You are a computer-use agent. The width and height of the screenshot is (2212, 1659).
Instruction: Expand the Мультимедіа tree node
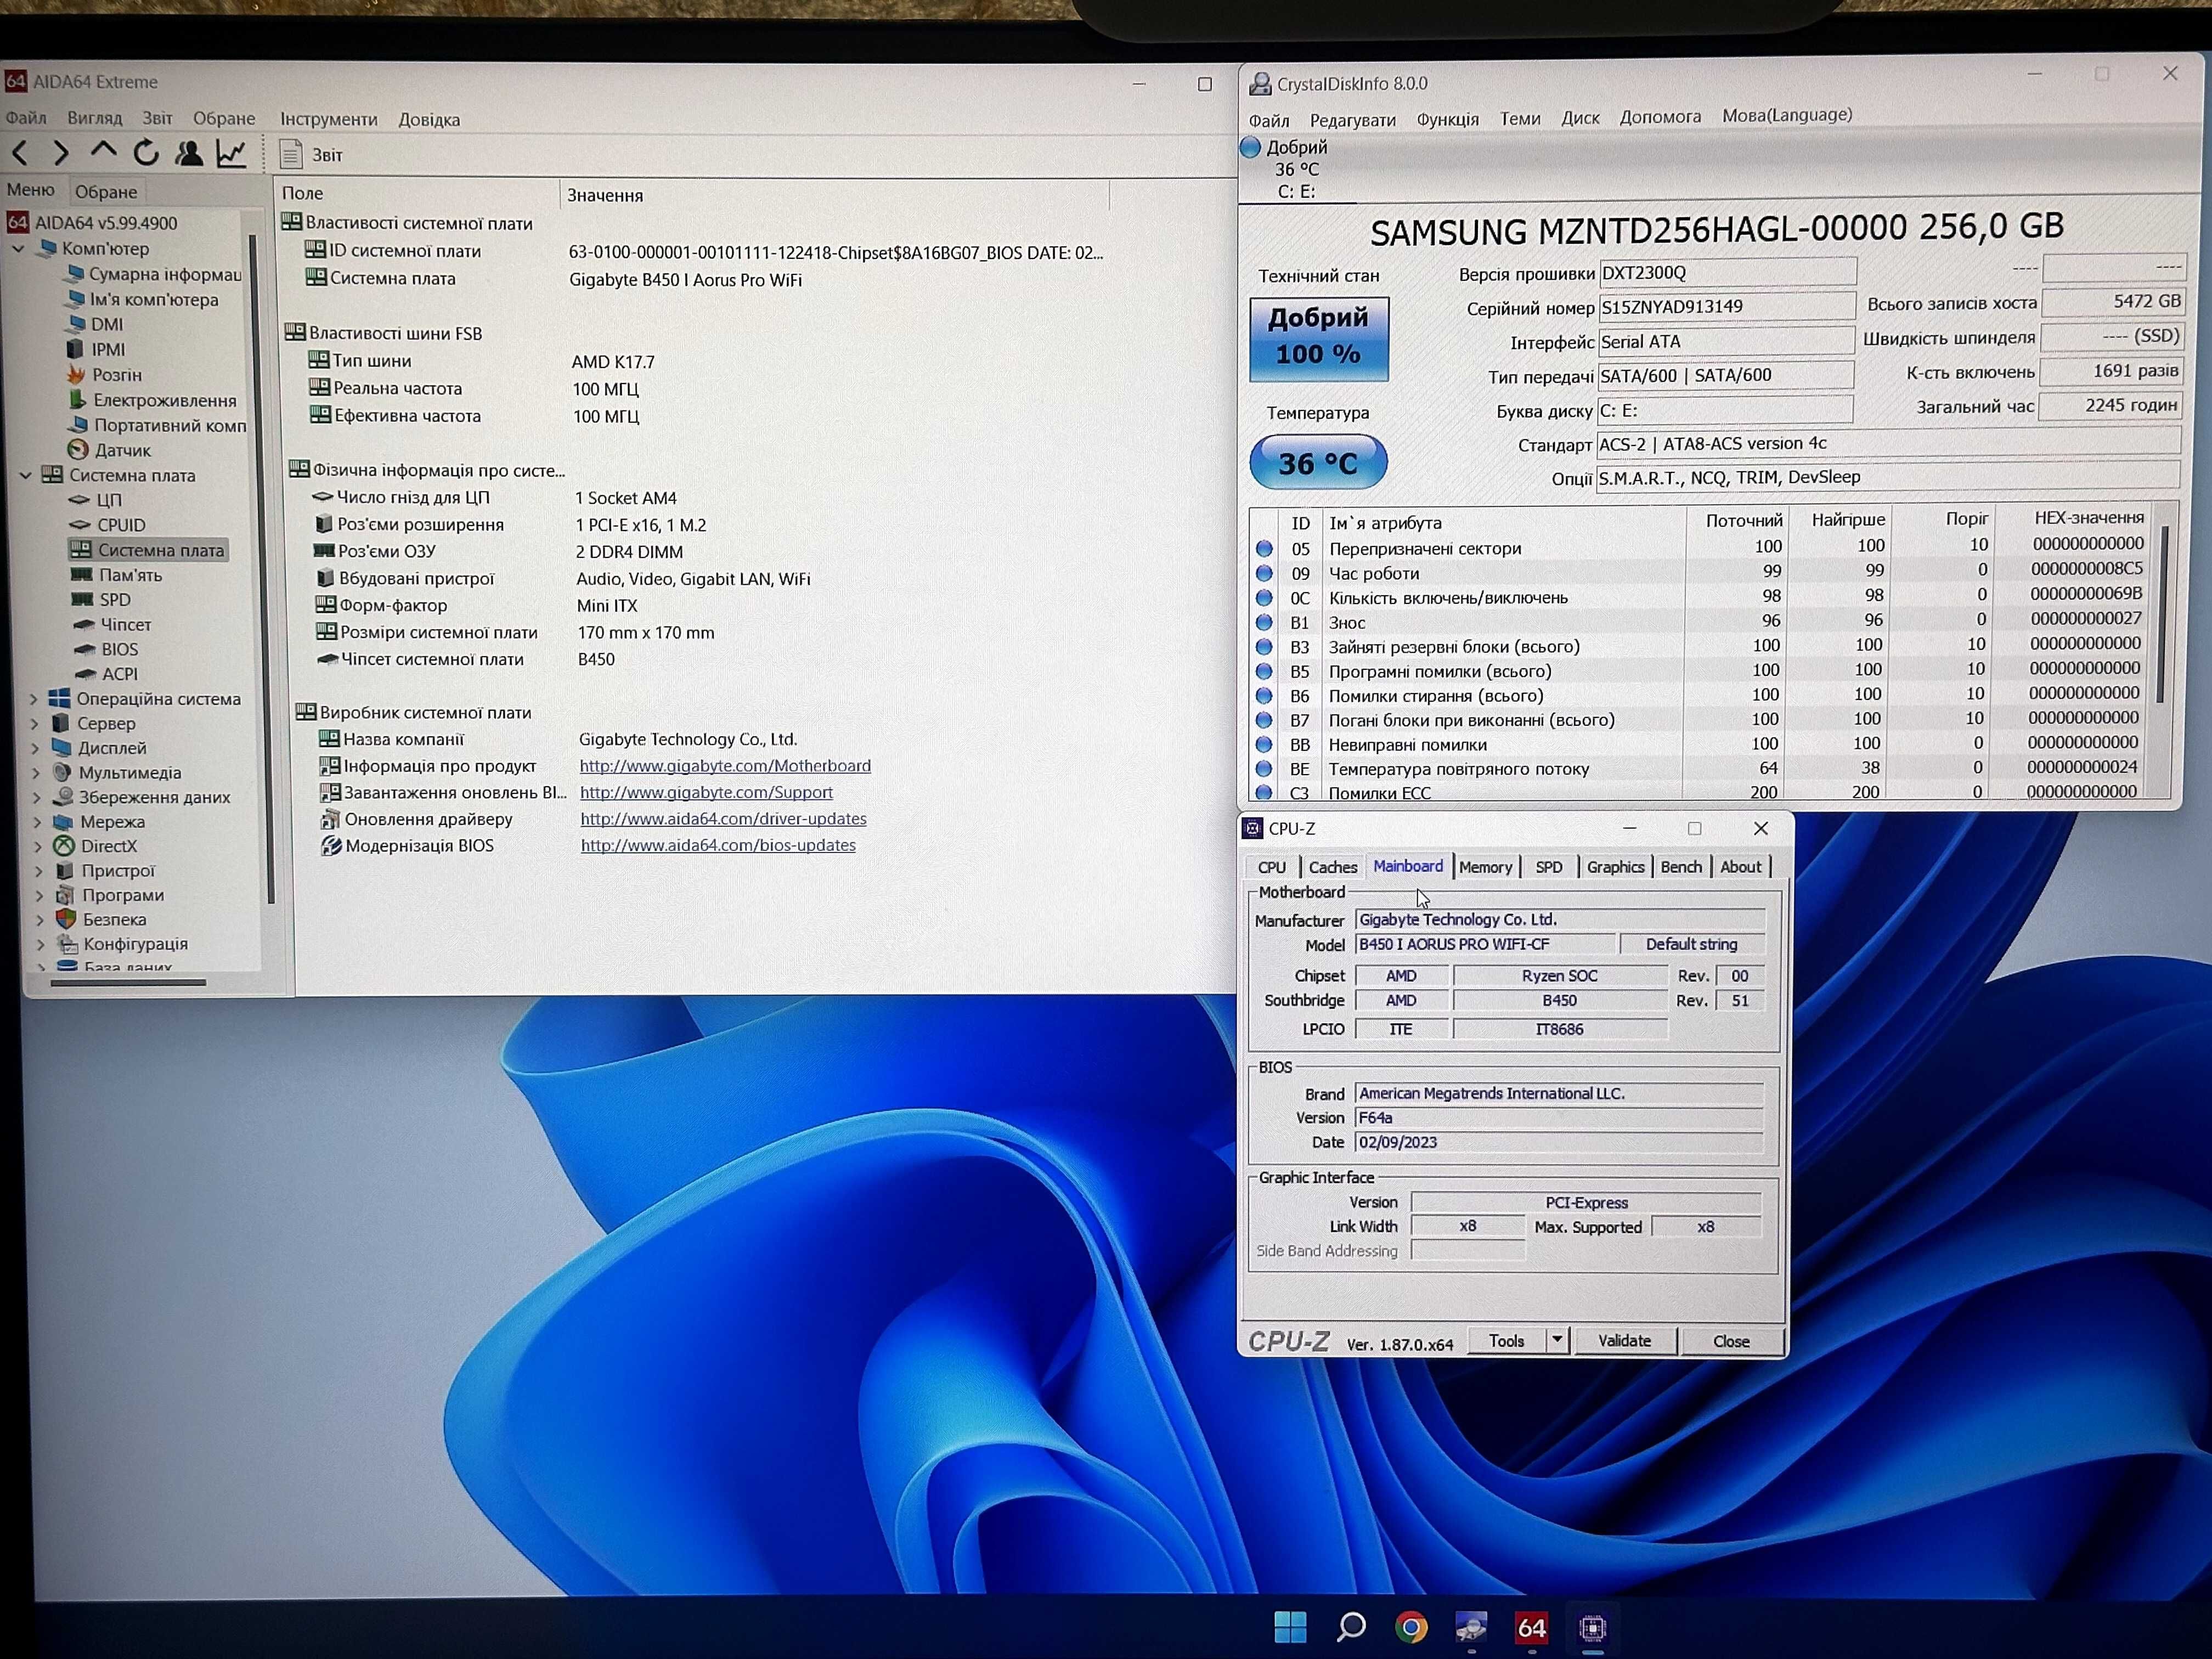tap(36, 772)
